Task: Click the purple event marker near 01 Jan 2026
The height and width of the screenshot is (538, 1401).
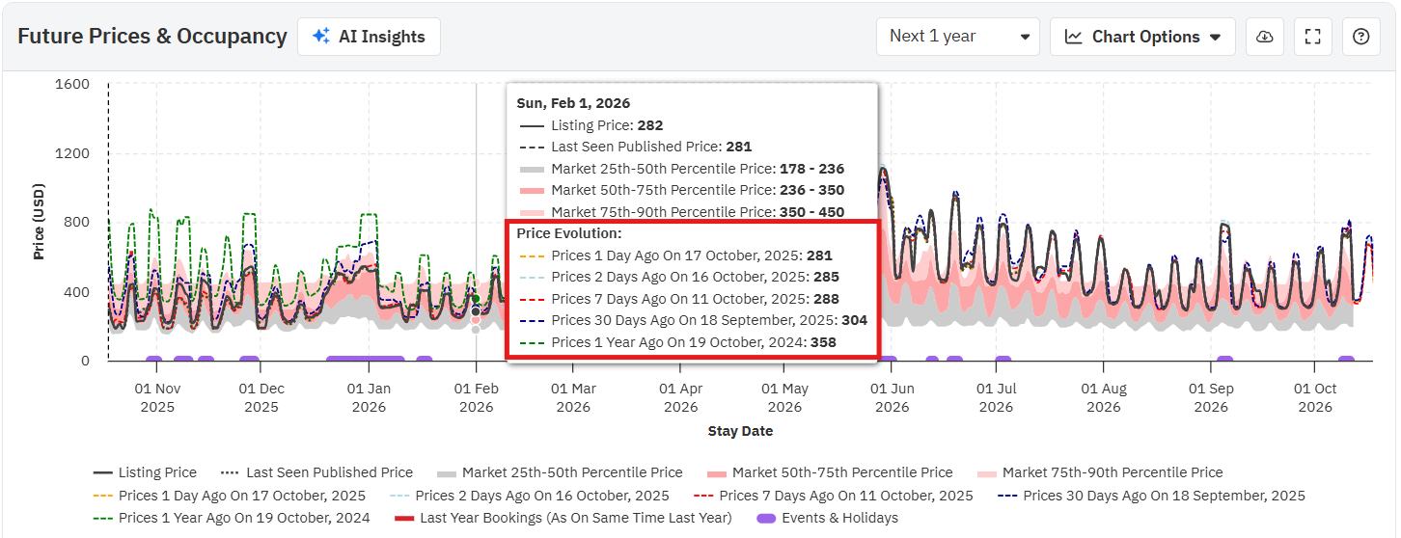Action: (365, 360)
